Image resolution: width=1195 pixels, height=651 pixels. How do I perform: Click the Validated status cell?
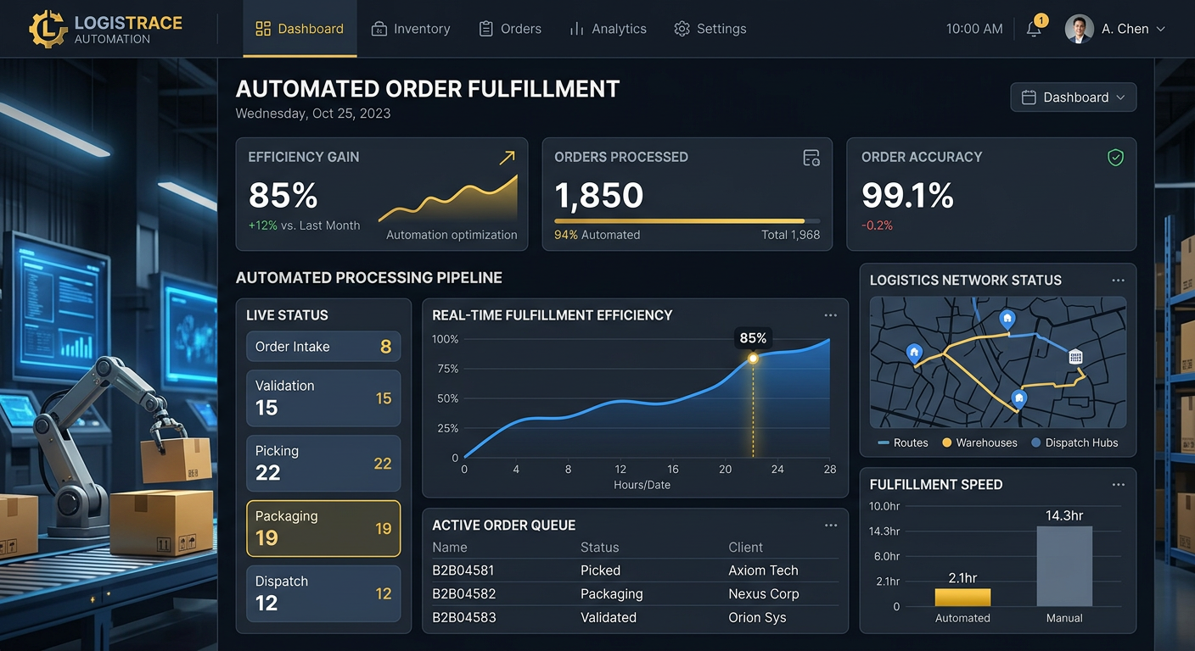(609, 618)
